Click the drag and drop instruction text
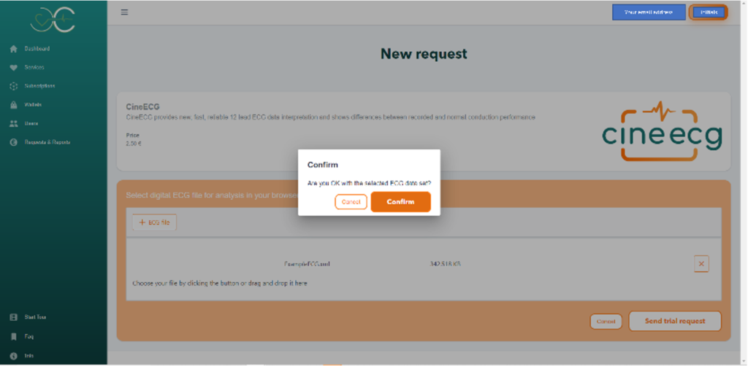Viewport: 748px width, 366px height. [x=220, y=283]
